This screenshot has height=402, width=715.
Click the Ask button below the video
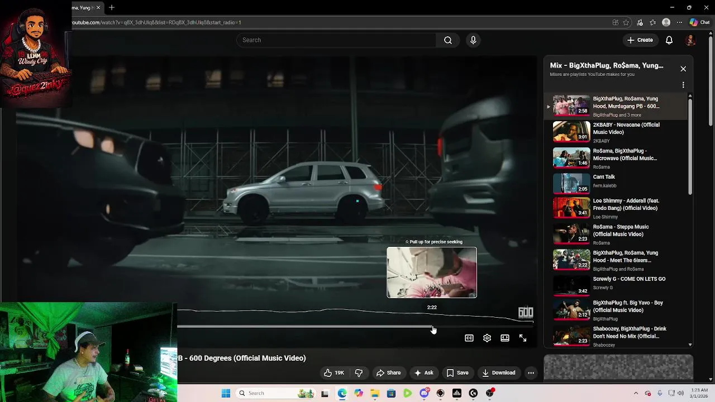click(423, 373)
